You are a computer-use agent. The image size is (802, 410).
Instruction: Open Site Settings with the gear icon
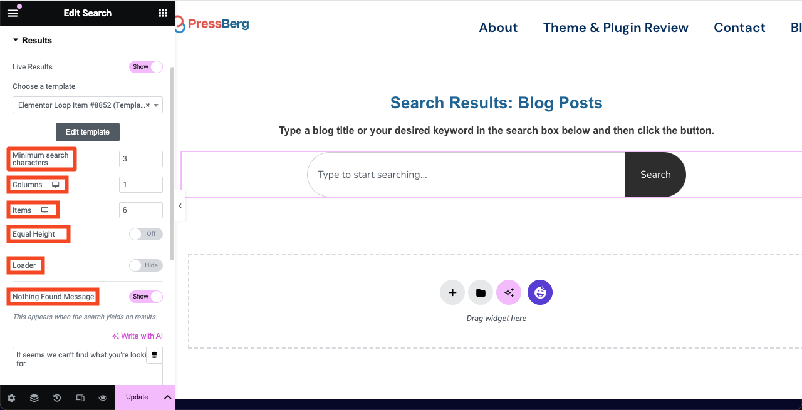point(11,397)
